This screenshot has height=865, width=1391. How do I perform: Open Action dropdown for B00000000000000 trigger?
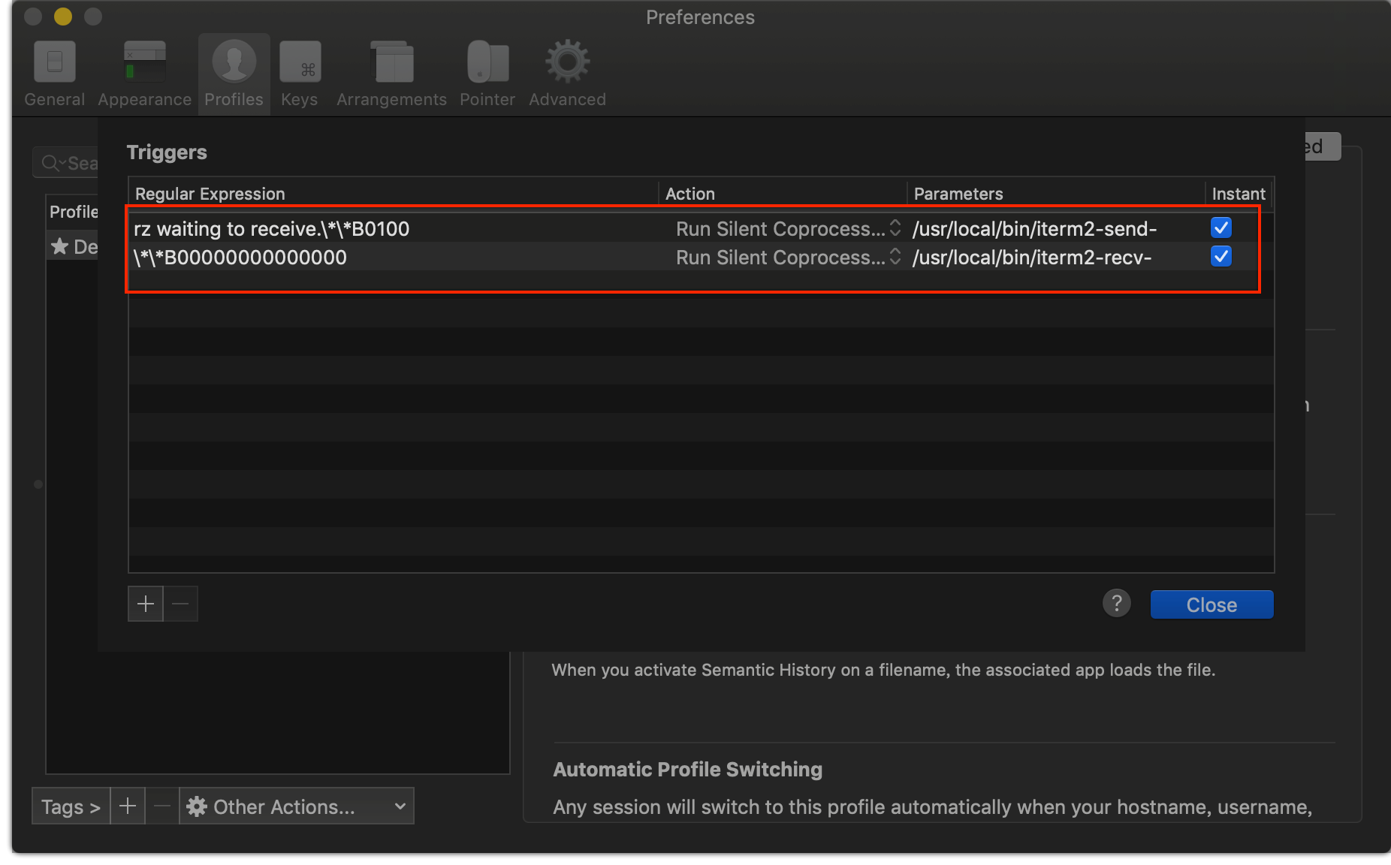coord(788,258)
